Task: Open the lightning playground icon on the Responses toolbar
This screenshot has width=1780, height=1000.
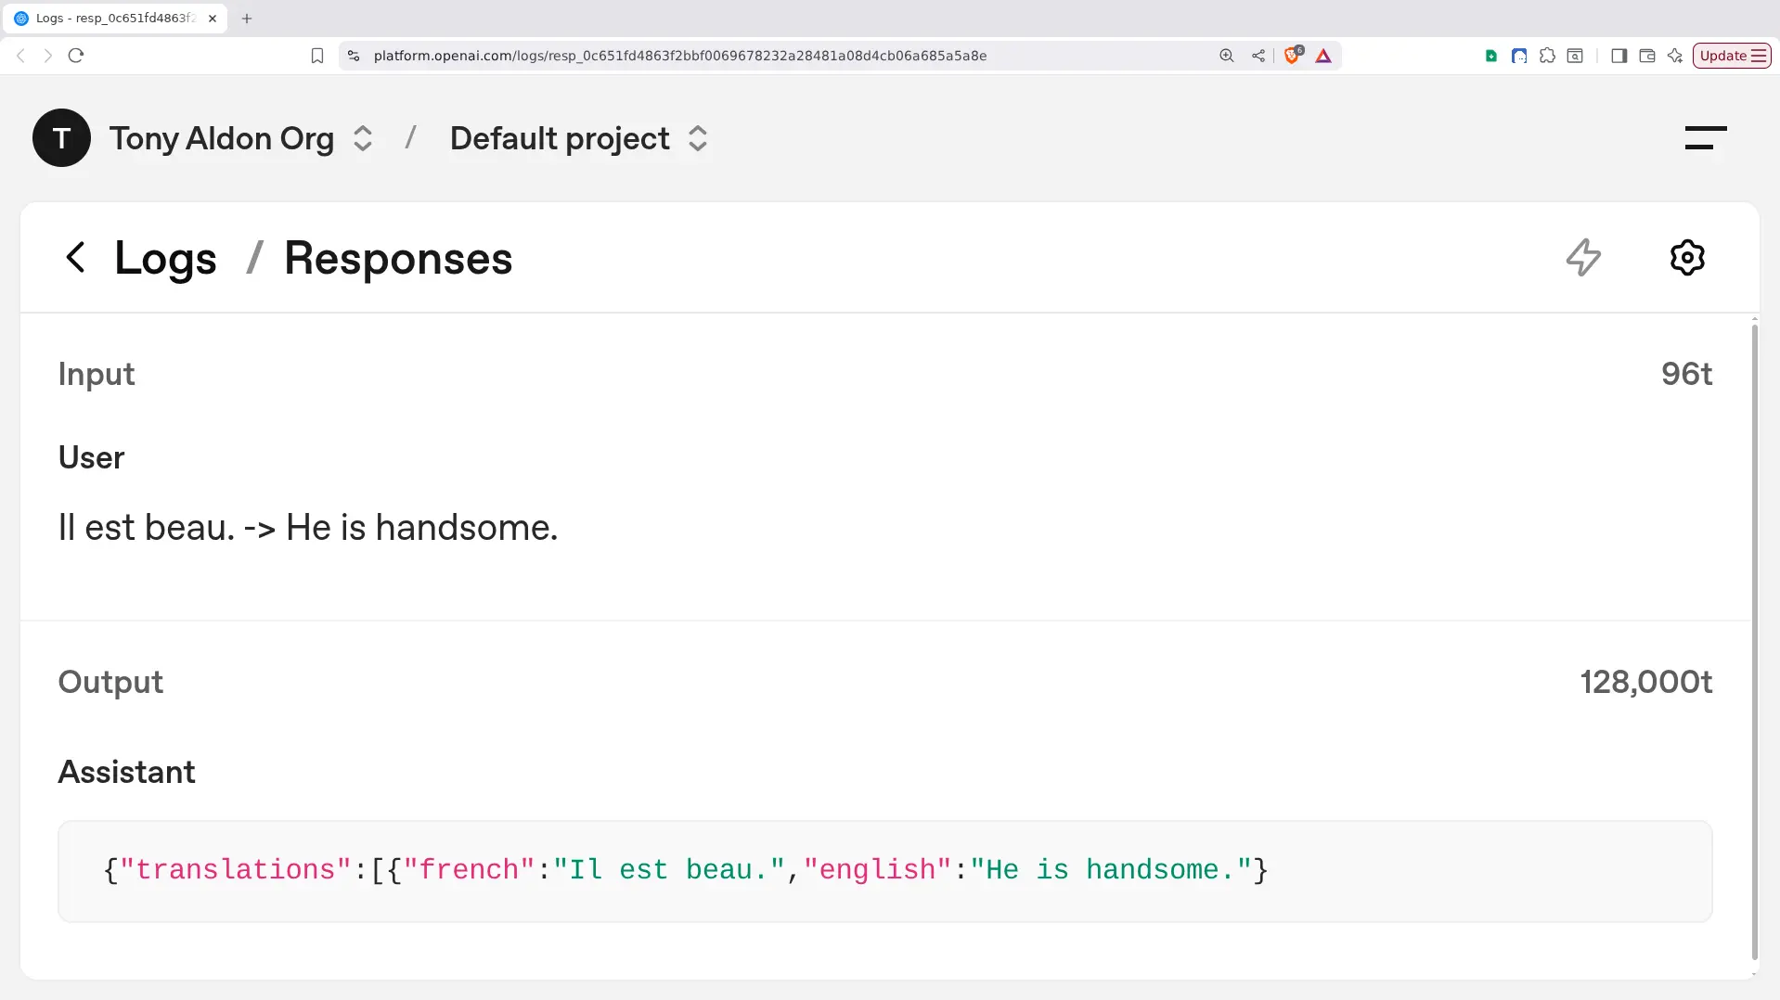Action: click(x=1582, y=258)
